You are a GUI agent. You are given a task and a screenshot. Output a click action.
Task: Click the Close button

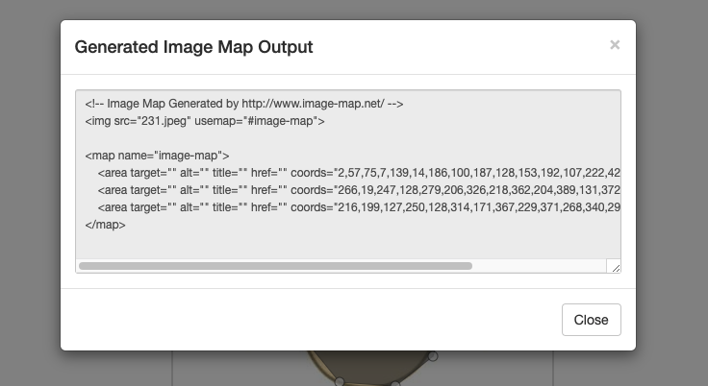point(591,320)
